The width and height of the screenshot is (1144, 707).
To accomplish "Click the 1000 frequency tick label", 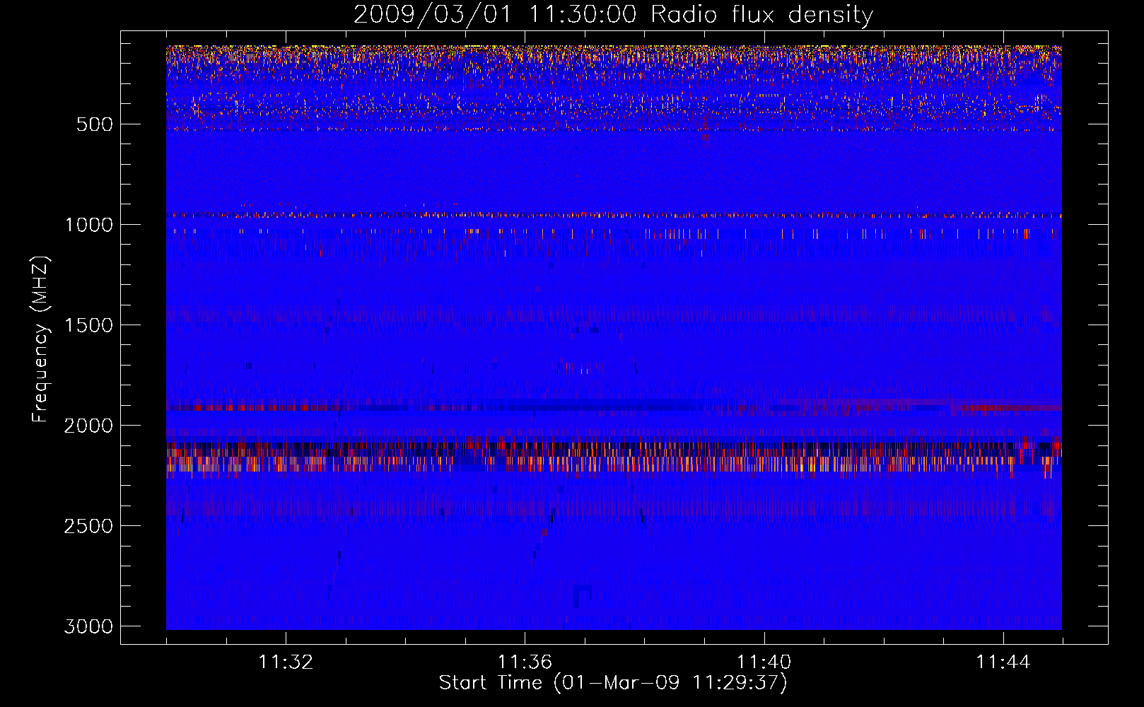I will pos(88,225).
